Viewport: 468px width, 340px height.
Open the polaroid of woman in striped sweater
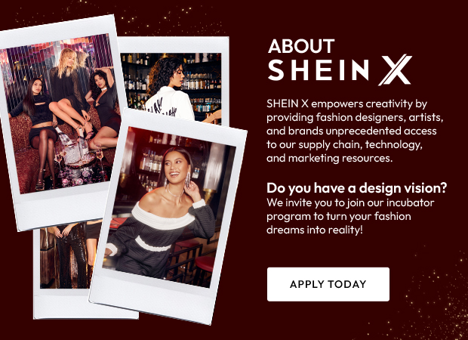click(x=168, y=215)
